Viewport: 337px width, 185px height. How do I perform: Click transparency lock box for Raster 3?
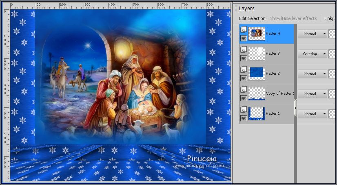(332, 54)
